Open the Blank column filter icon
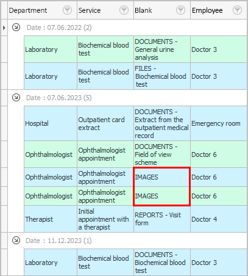 pyautogui.click(x=180, y=10)
